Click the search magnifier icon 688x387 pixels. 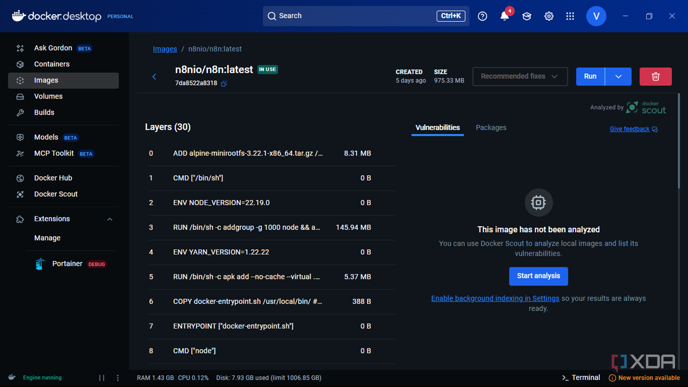pos(272,16)
